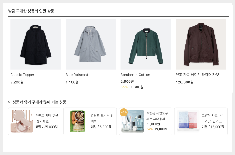Open the Classic Topper coat image

tap(36, 44)
